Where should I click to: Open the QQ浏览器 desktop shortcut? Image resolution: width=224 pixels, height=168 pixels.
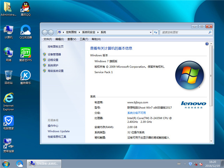[x=25, y=31]
